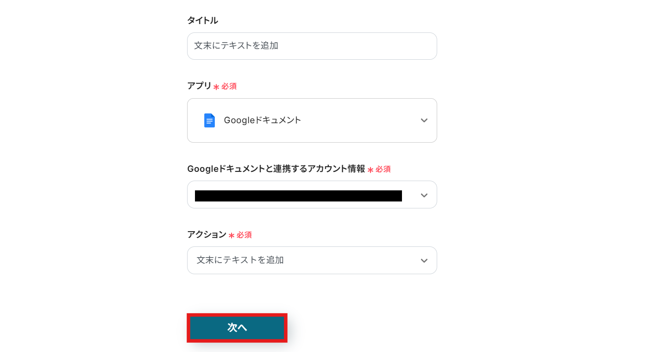Screen dimensions: 659x352
Task: Expand the アプリ dropdown chevron
Action: 424,120
